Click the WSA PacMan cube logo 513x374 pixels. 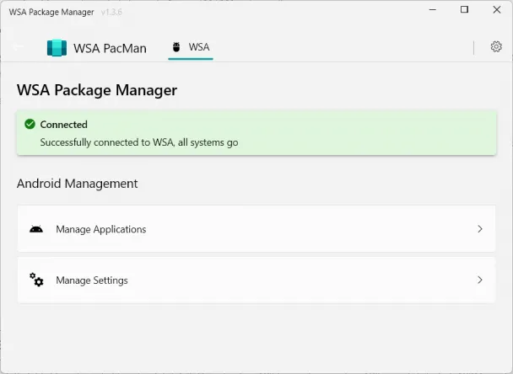[x=57, y=48]
